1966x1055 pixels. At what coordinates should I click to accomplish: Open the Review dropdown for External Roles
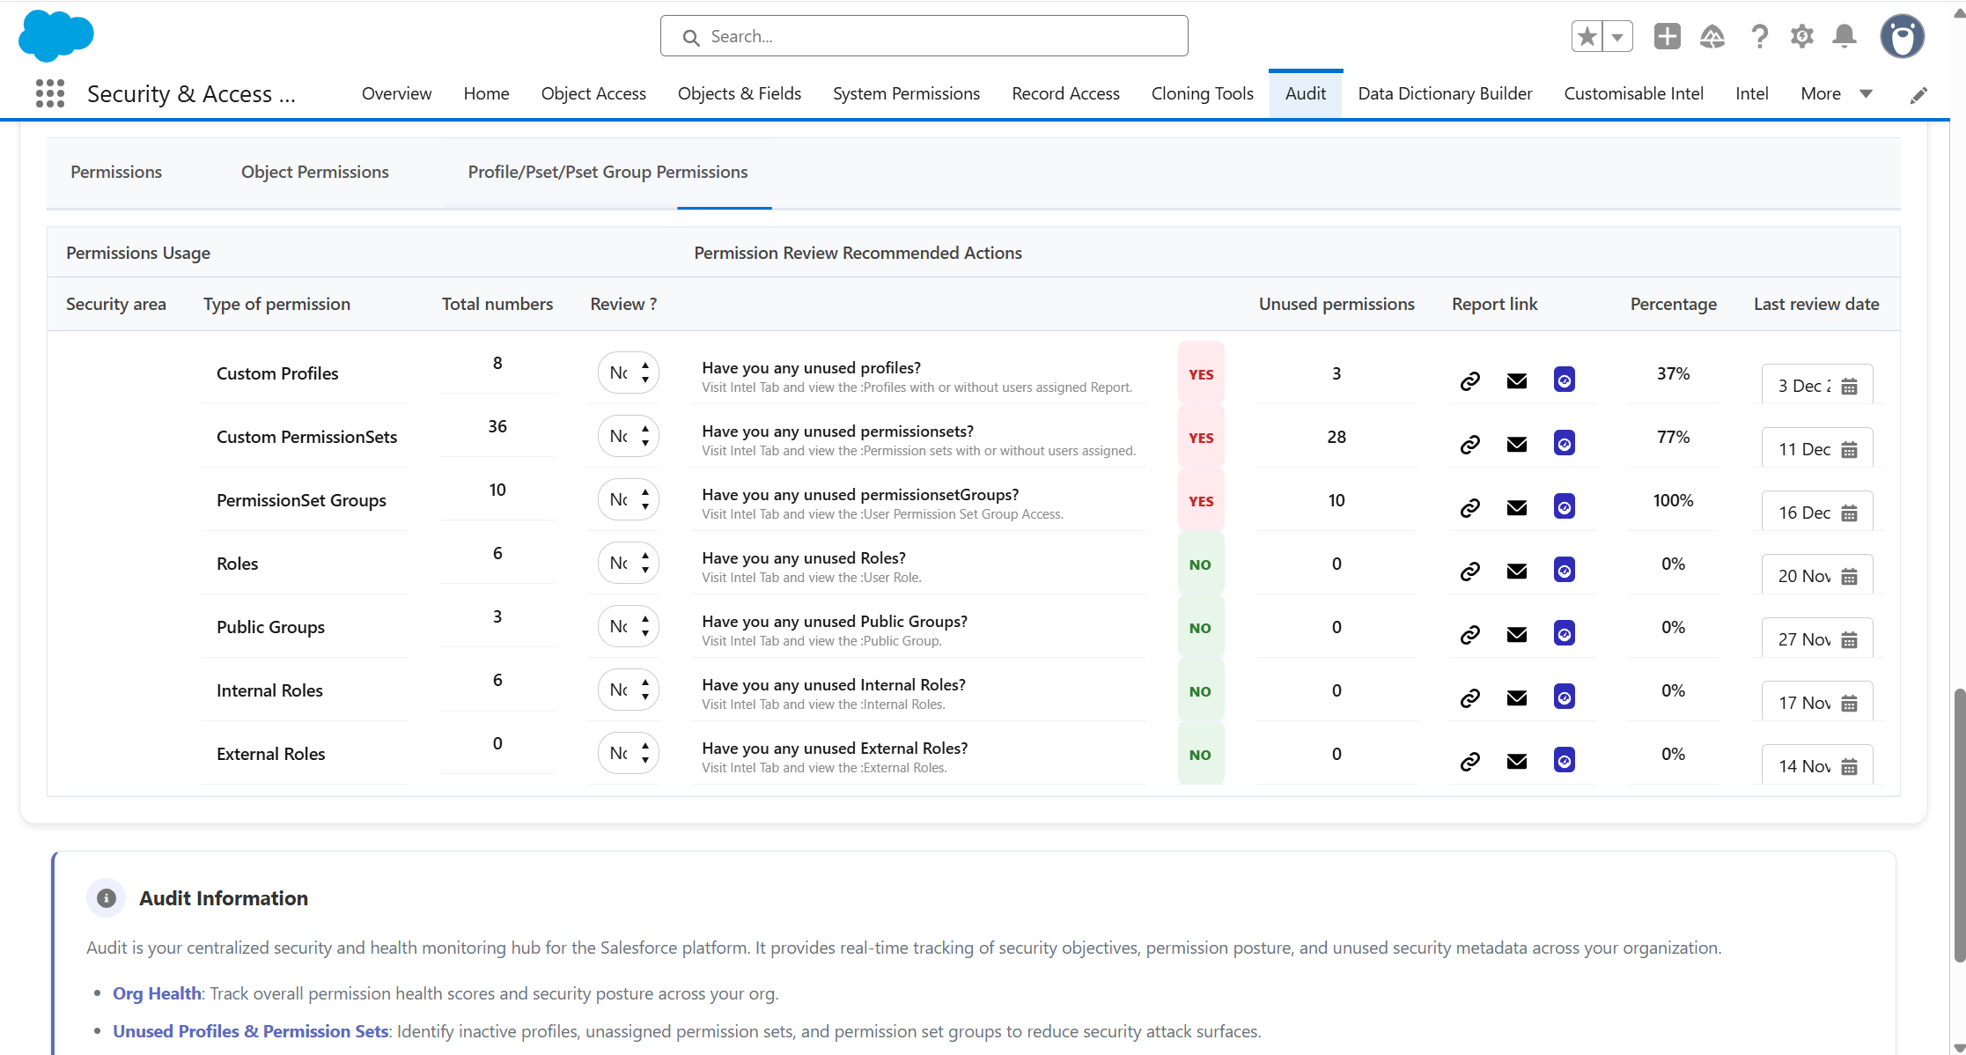(x=629, y=753)
